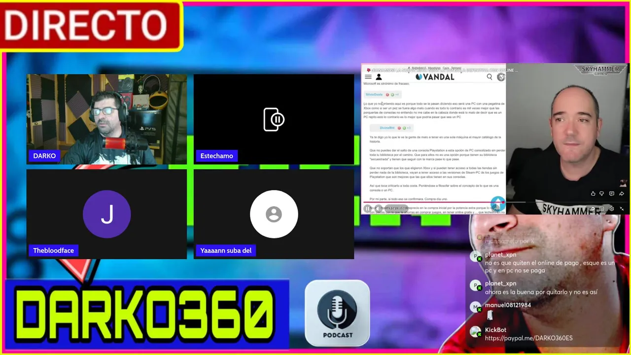This screenshot has width=631, height=355.
Task: Upvote SilvioDaste's comment with the green icon
Action: coord(392,94)
